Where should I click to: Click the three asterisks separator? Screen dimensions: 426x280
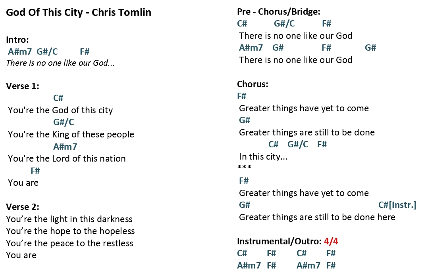click(245, 167)
